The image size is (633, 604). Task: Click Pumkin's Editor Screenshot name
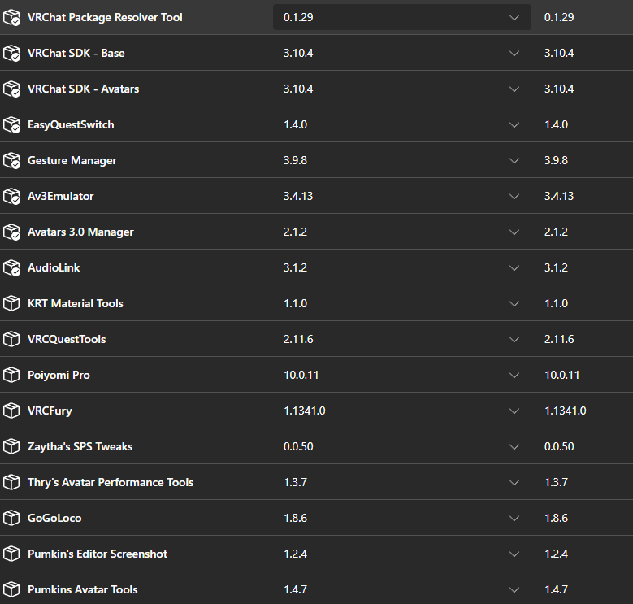98,554
